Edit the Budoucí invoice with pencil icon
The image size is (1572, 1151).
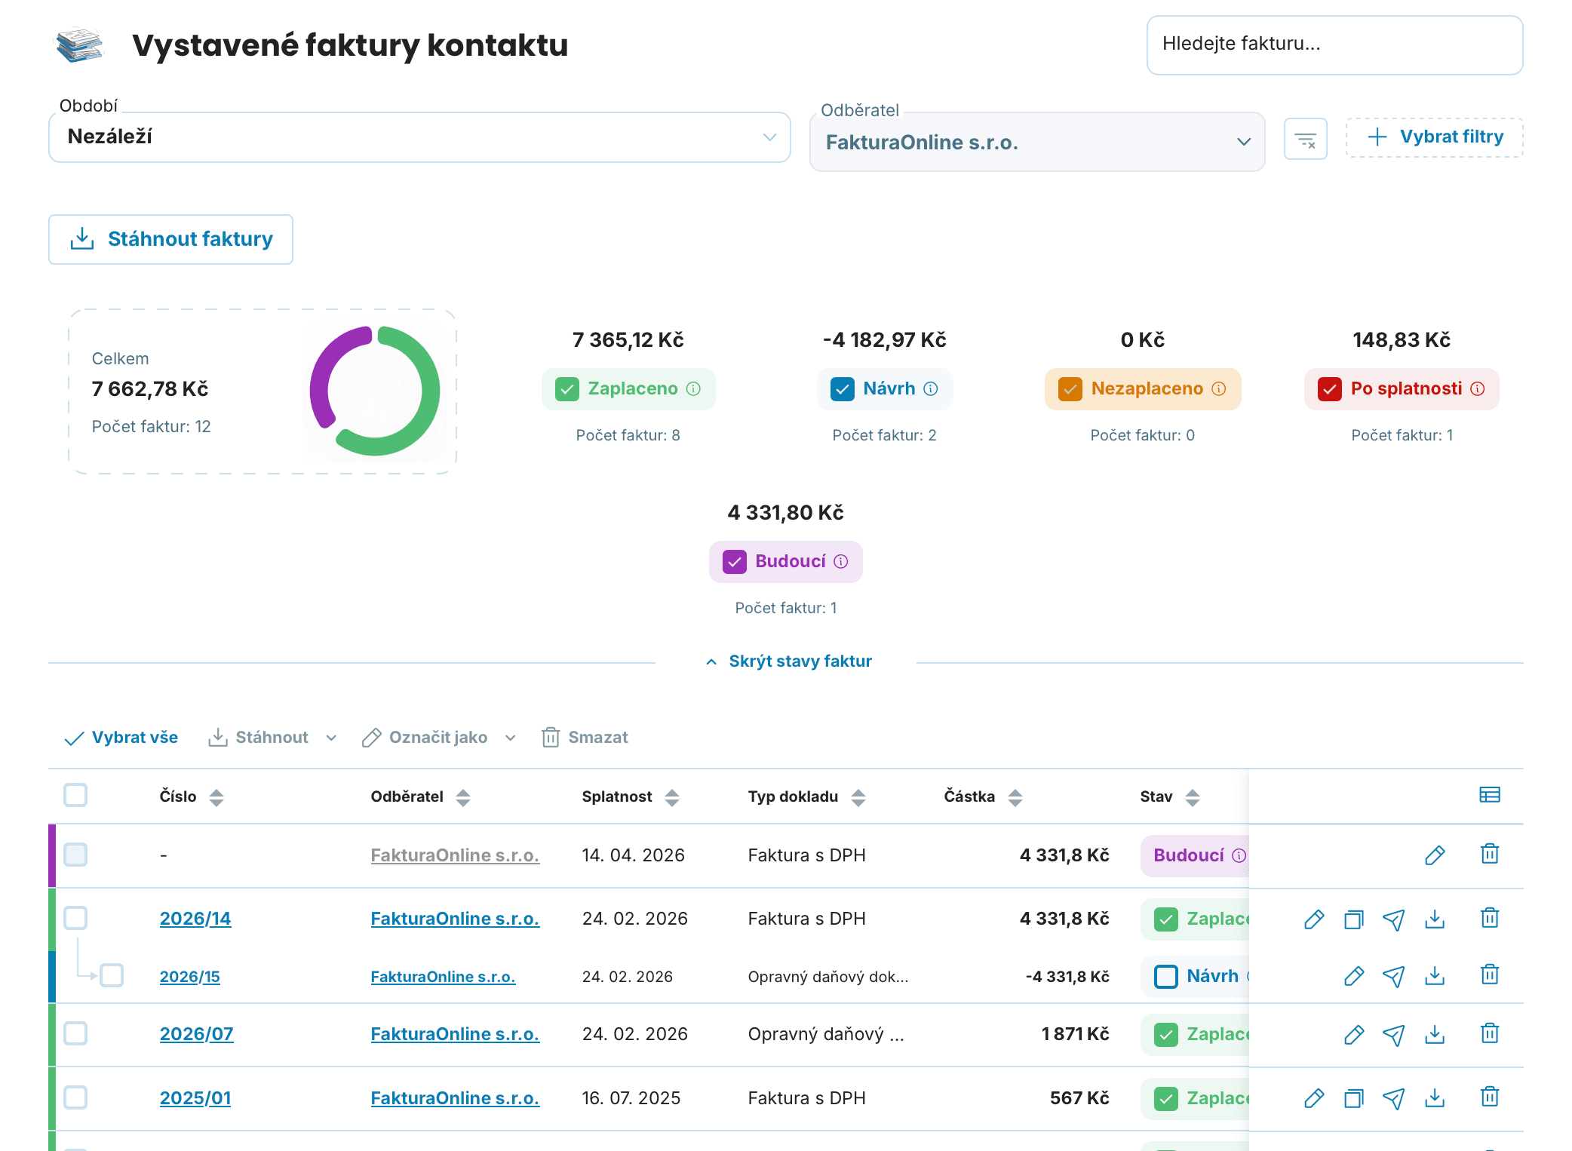pyautogui.click(x=1435, y=855)
